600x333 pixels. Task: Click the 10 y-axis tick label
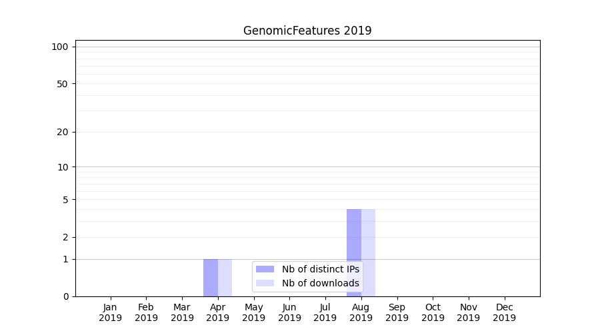pyautogui.click(x=63, y=167)
